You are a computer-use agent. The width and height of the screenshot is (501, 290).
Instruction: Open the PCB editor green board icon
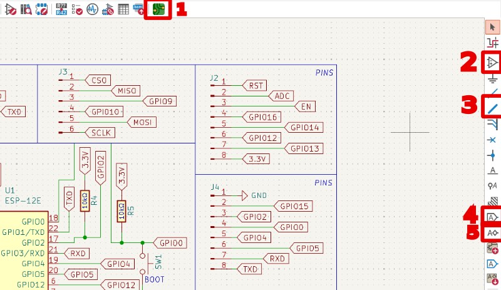[x=158, y=9]
